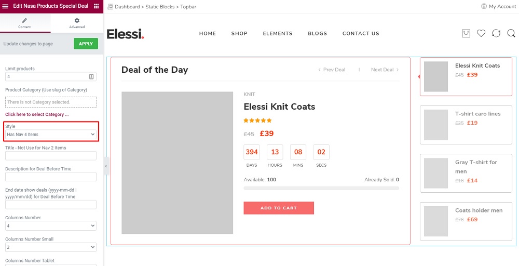Click here to select Category link

click(37, 114)
